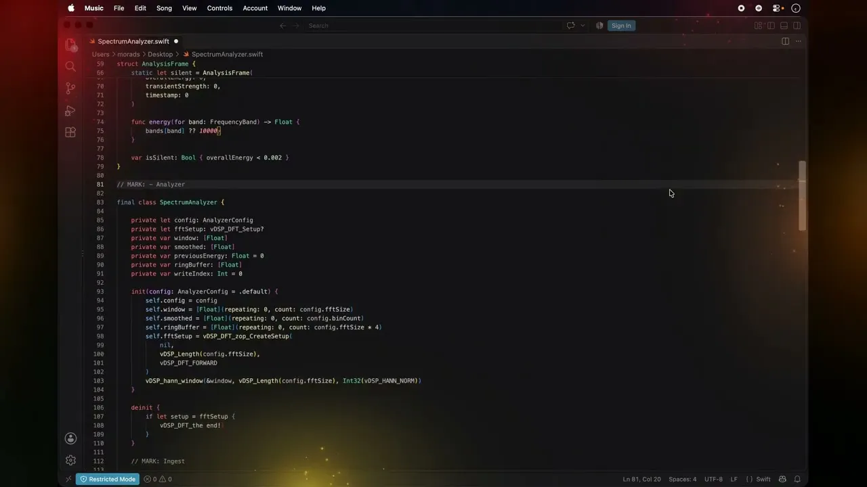Click the editor vertical scrollbar thumb
Screen dimensions: 867x487
pyautogui.click(x=803, y=196)
